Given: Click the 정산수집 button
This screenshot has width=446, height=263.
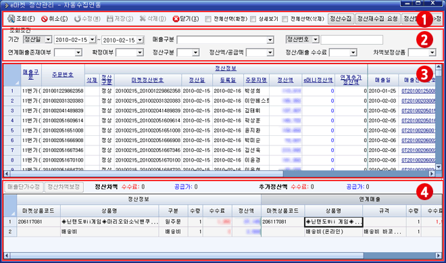Looking at the screenshot, I should click(341, 19).
